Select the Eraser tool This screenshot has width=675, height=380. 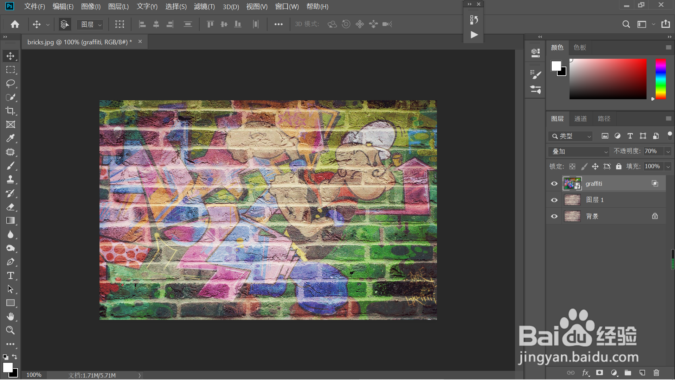(x=11, y=207)
